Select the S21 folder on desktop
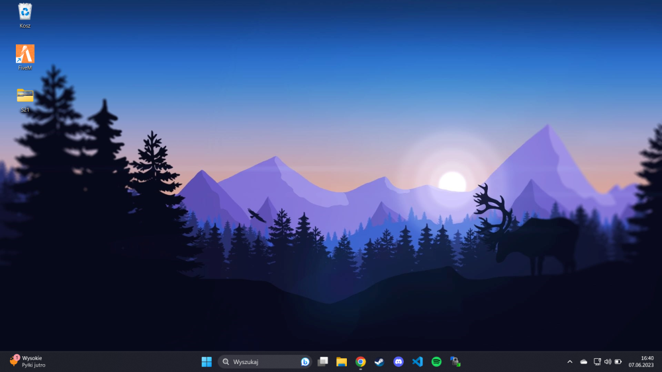 pos(25,100)
